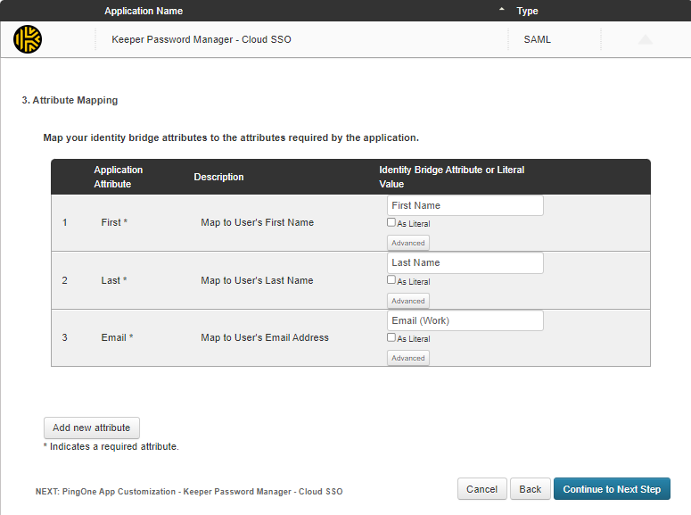691x515 pixels.
Task: Enable As Literal for First attribute
Action: [391, 222]
